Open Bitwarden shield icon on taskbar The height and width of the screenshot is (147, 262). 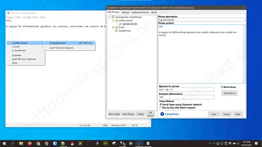click(x=55, y=143)
